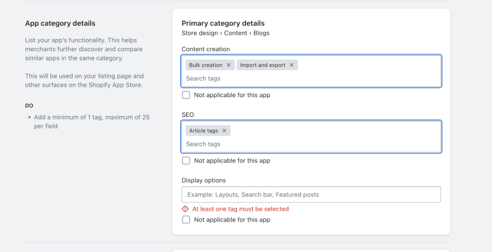The image size is (492, 252).
Task: Check "Not applicable" under SEO
Action: pyautogui.click(x=186, y=161)
